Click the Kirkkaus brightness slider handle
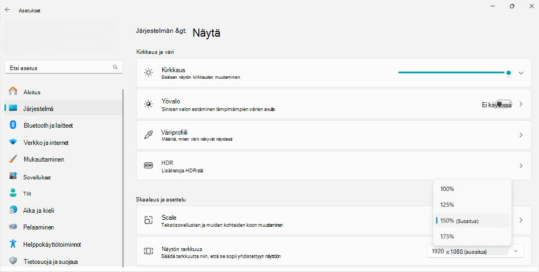Viewport: 539px width, 272px height. pos(508,73)
